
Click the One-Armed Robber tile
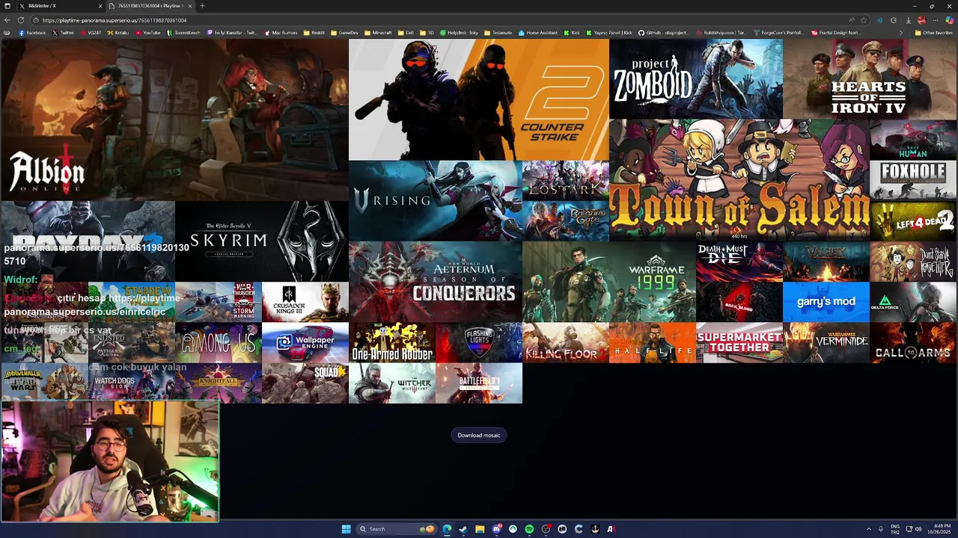click(391, 342)
